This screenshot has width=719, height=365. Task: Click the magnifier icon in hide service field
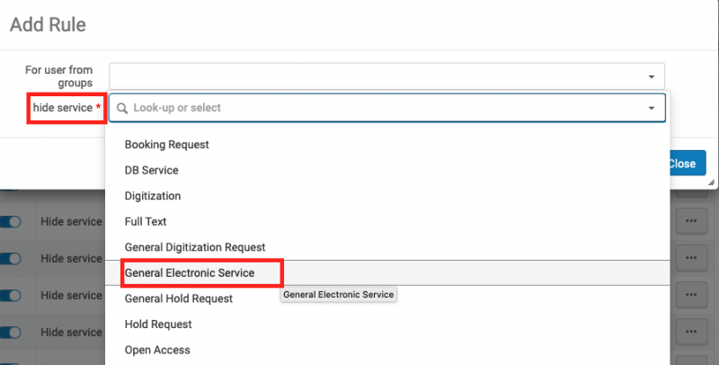122,108
